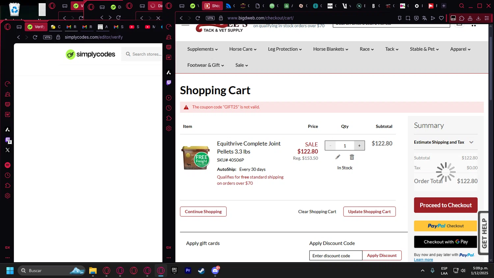Open the translate icon in address bar
494x278 pixels.
[425, 18]
